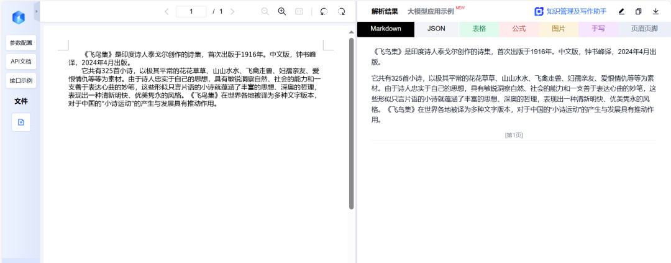Click the parsed paragraph starting 它共有325首小诗
671x263 pixels.
[514, 99]
